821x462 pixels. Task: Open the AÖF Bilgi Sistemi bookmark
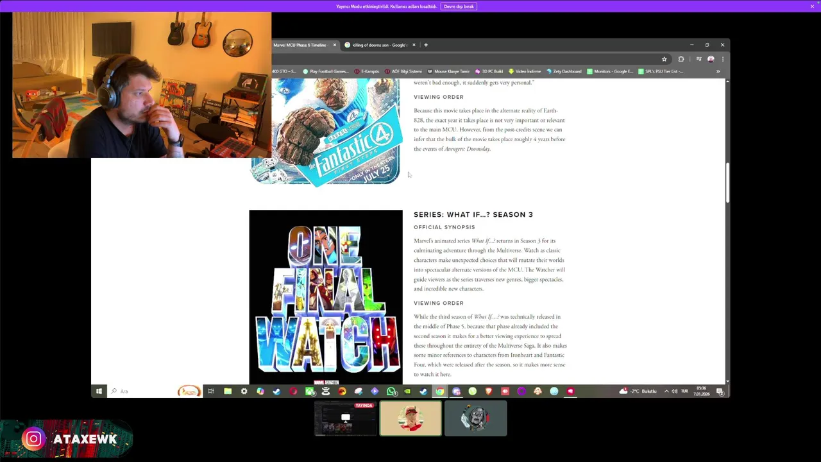point(403,71)
